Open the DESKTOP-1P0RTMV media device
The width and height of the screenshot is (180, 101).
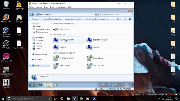point(64,58)
